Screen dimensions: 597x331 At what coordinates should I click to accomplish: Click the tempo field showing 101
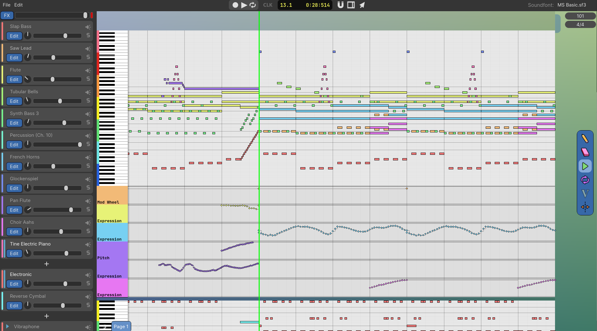click(x=580, y=16)
